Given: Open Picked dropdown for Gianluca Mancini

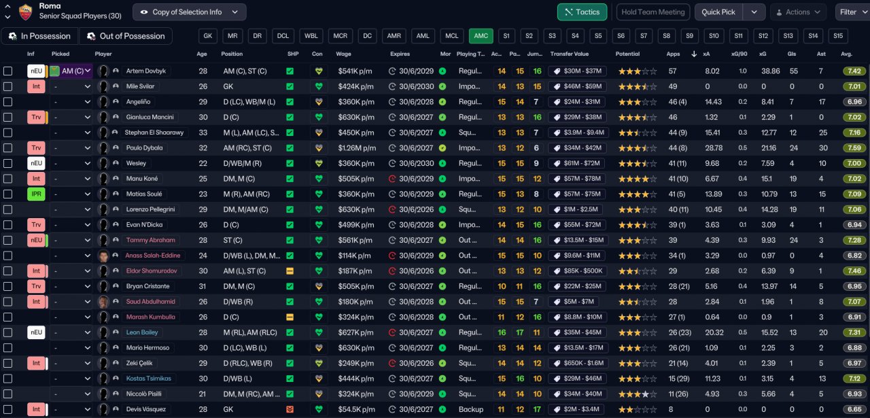Looking at the screenshot, I should pyautogui.click(x=71, y=117).
